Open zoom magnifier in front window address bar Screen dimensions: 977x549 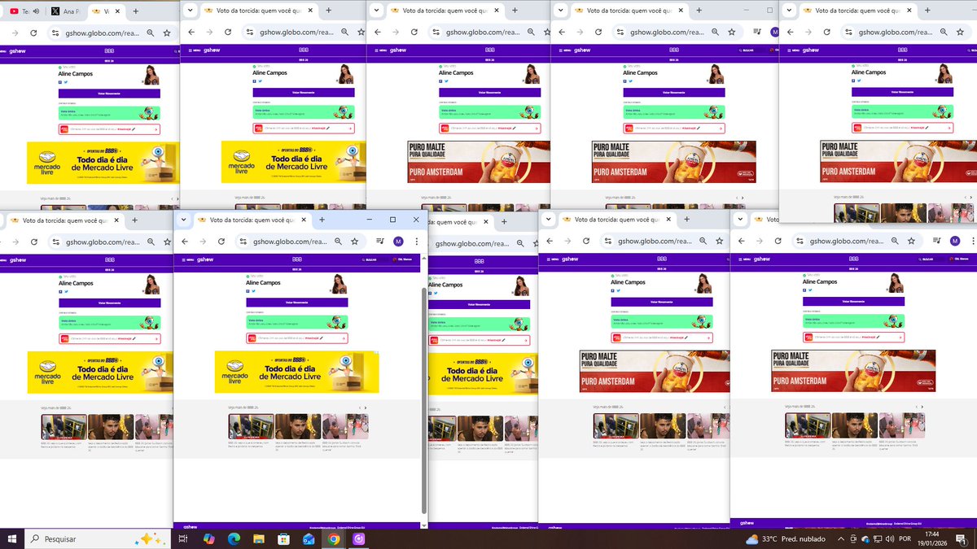(338, 241)
